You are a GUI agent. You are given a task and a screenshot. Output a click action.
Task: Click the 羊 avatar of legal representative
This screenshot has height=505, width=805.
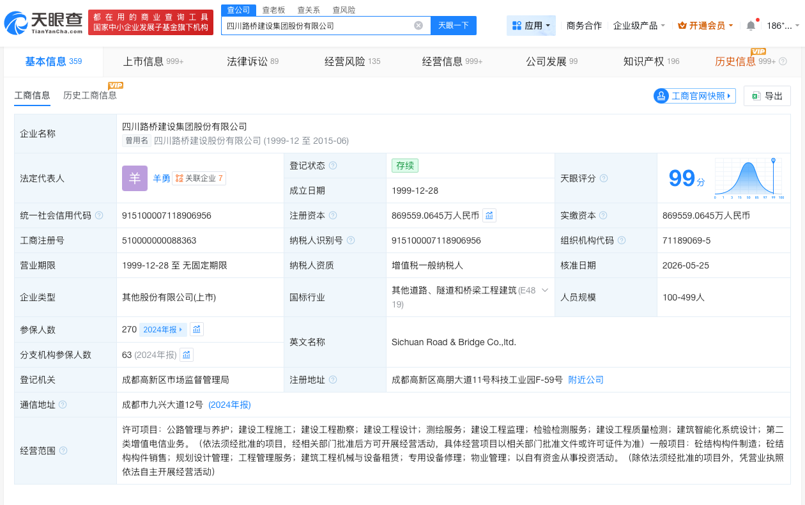[135, 178]
